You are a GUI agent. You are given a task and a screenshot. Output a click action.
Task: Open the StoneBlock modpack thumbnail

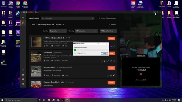click(36, 57)
